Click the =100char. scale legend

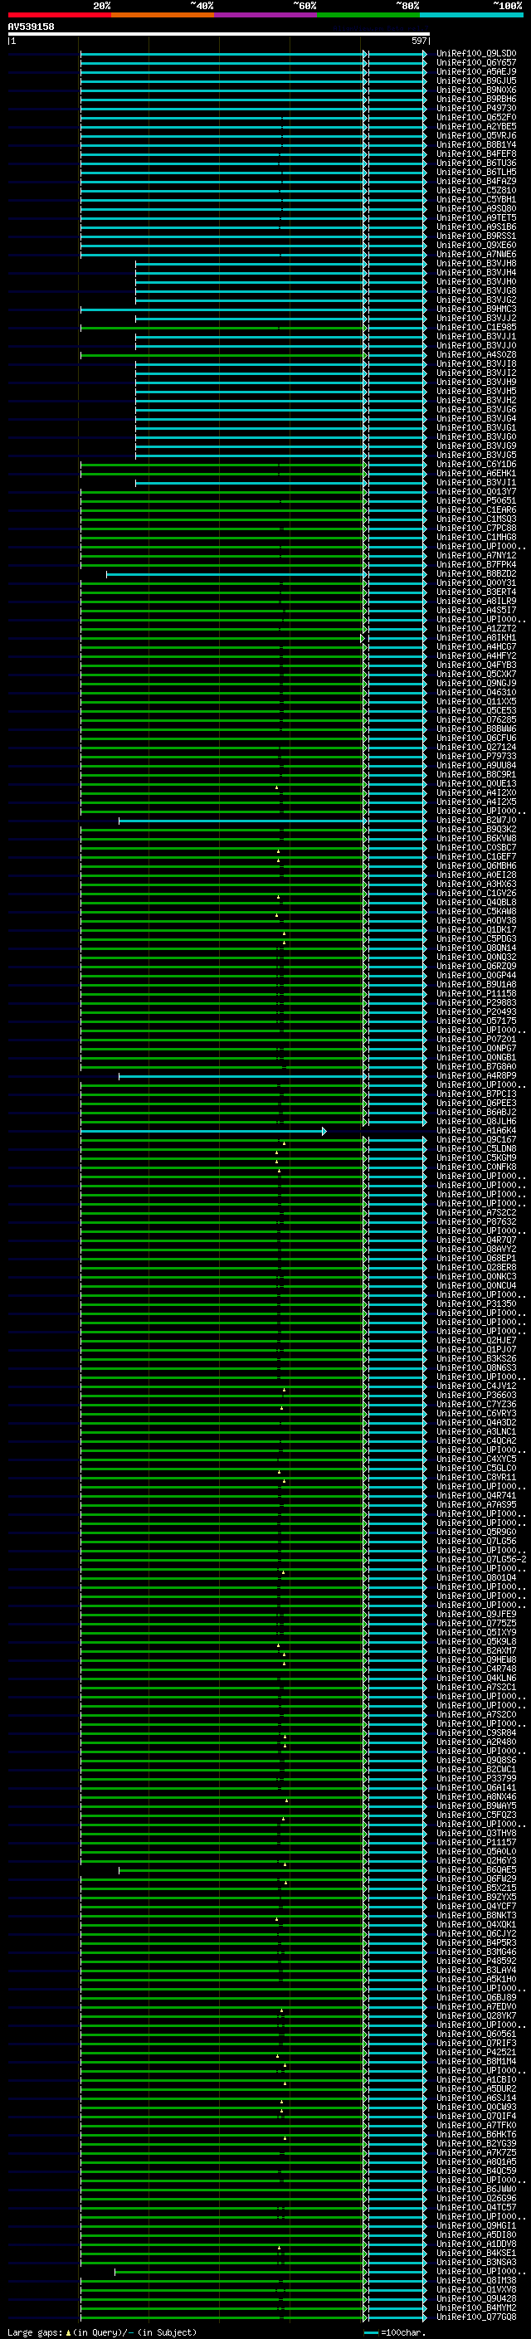tap(395, 2332)
